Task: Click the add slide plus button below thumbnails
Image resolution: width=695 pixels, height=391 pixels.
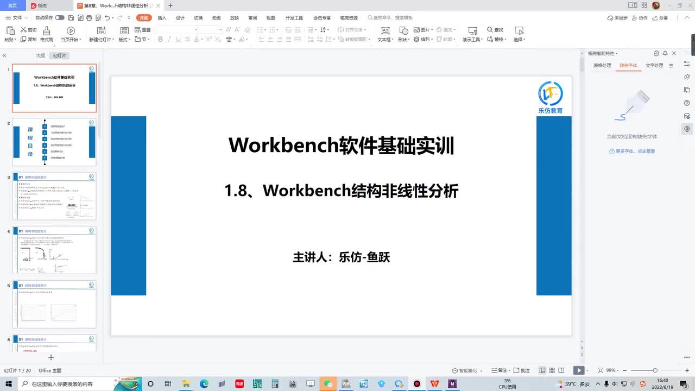Action: click(51, 357)
